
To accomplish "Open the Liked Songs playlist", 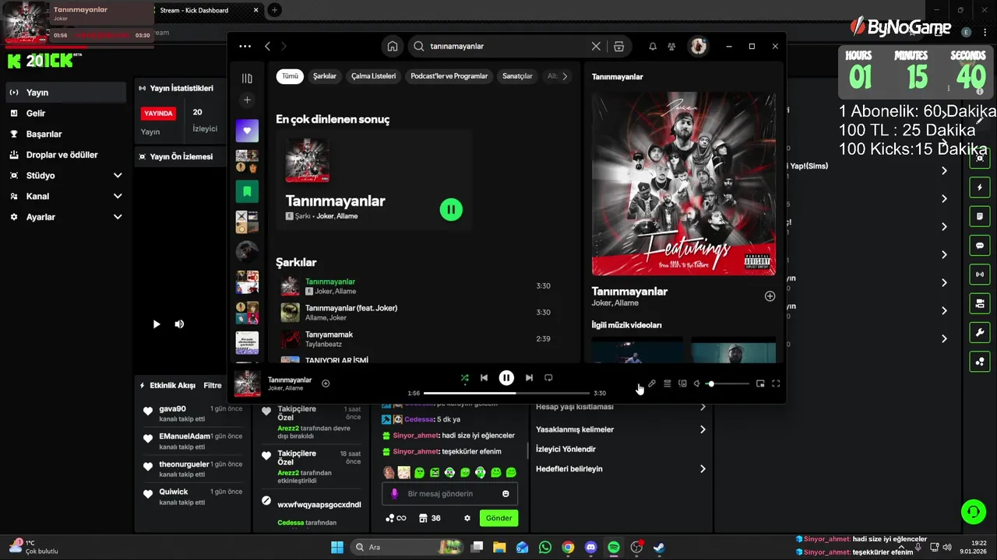I will pos(247,131).
